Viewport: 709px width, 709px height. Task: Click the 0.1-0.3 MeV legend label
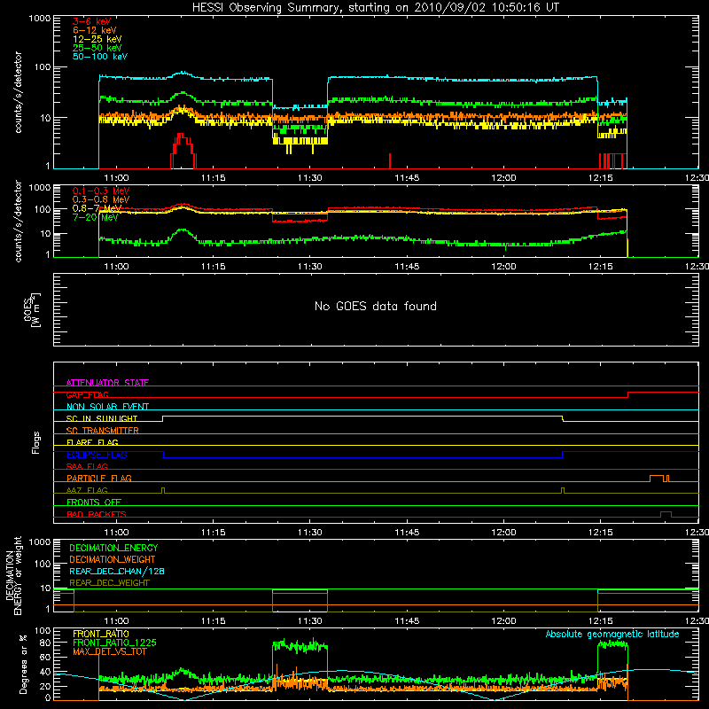click(101, 191)
